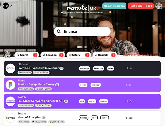Open the user profile avatar top right
Viewport: 165px width, 126px height.
click(159, 6)
